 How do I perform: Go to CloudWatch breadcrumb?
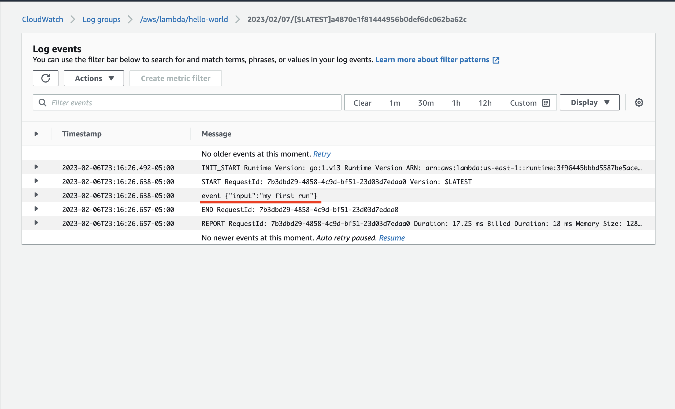(x=42, y=20)
